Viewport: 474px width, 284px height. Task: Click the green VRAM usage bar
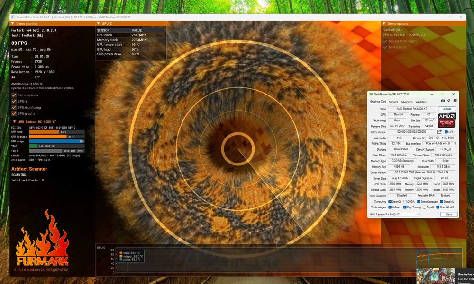pos(57,146)
